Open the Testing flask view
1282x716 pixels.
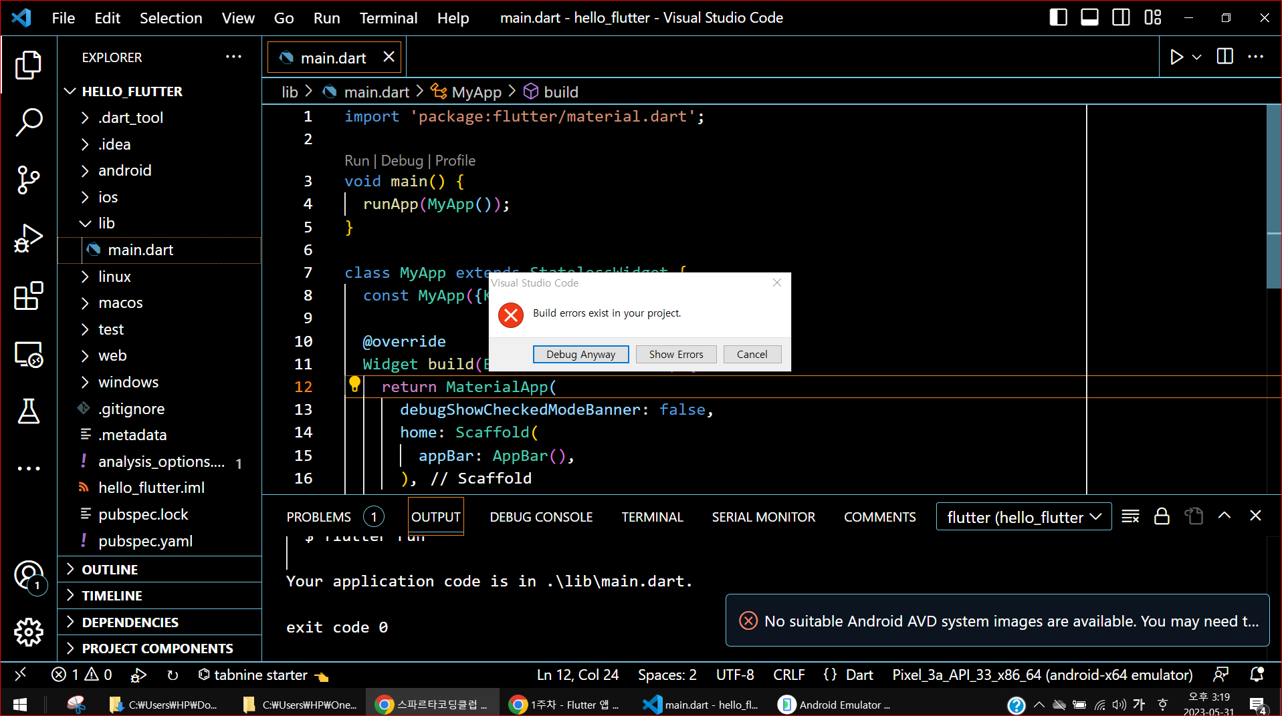[28, 411]
